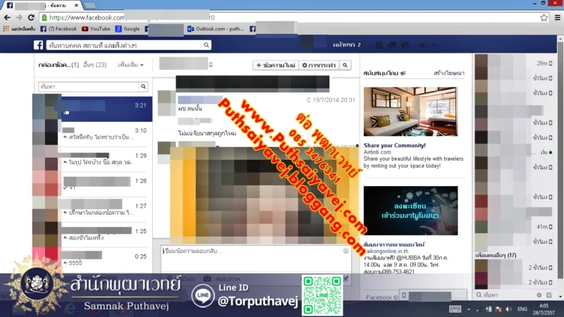Expand the 'เพิ่มเติม' dropdown in messages
The width and height of the screenshot is (564, 317).
pos(131,65)
